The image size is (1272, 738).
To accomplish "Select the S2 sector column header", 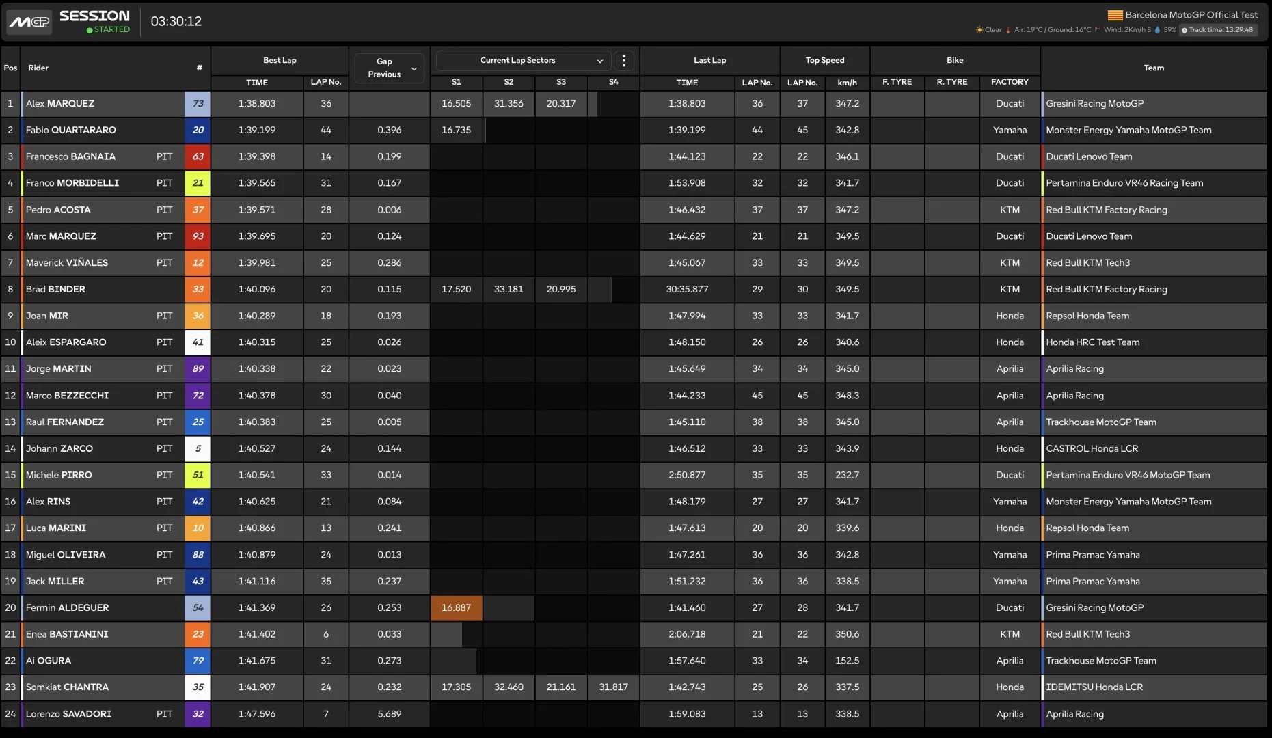I will (509, 82).
